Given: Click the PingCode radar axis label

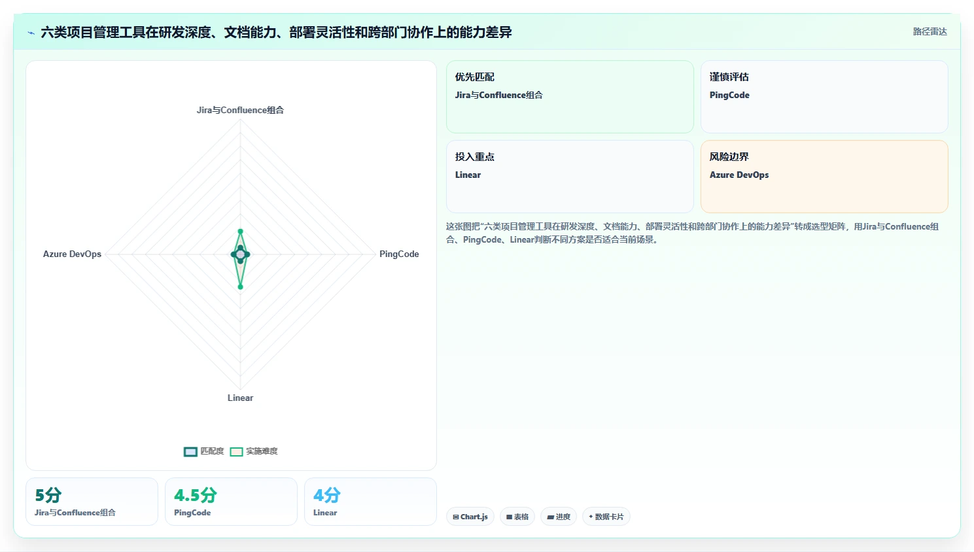Looking at the screenshot, I should coord(399,254).
